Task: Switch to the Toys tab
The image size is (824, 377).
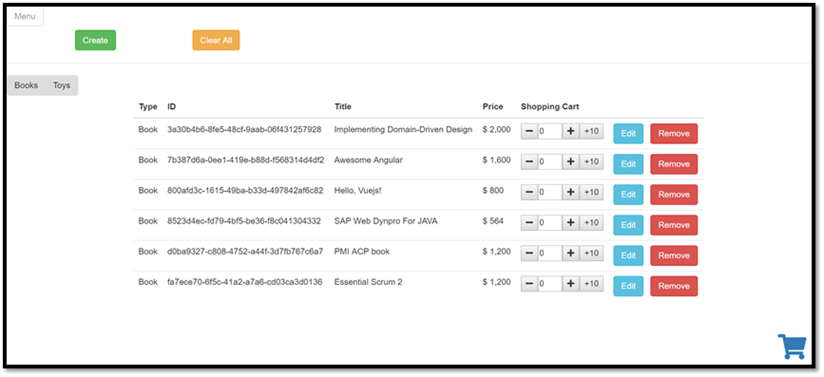Action: 61,85
